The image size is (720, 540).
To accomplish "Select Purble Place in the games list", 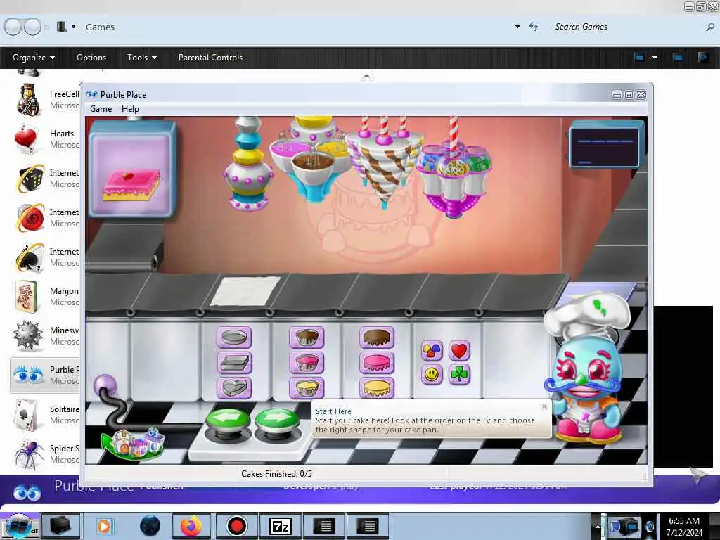I will click(x=45, y=375).
